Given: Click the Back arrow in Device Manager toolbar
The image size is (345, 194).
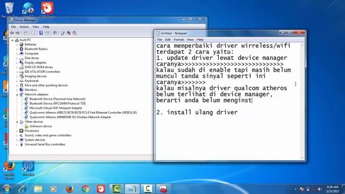Looking at the screenshot, I should (12, 33).
